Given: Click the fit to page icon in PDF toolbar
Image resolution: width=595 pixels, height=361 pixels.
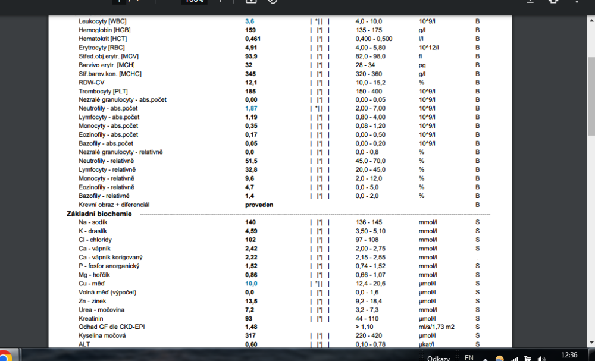Looking at the screenshot, I should (251, 2).
